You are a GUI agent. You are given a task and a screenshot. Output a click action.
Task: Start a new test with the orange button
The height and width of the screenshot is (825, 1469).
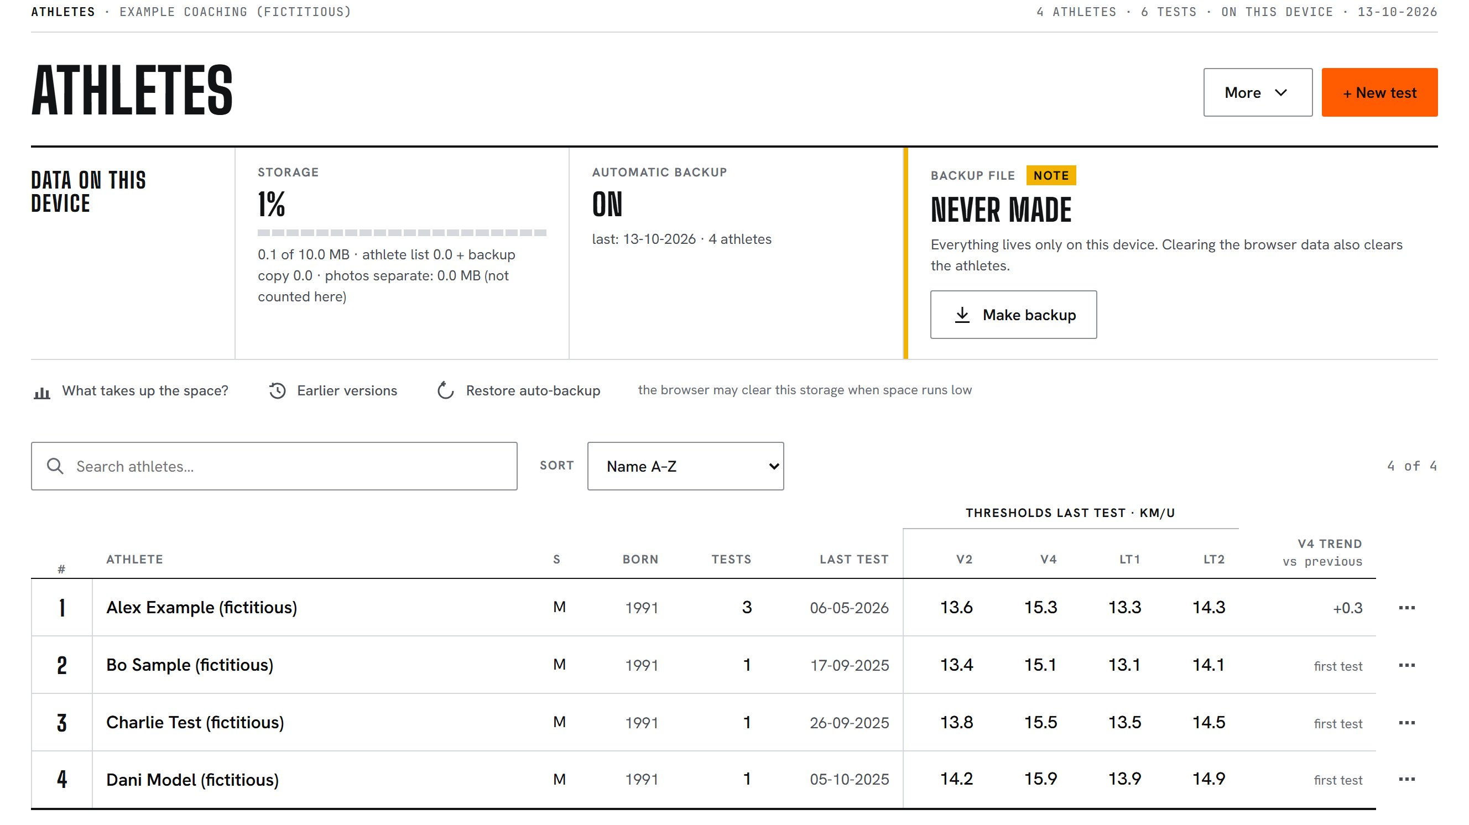pyautogui.click(x=1379, y=92)
